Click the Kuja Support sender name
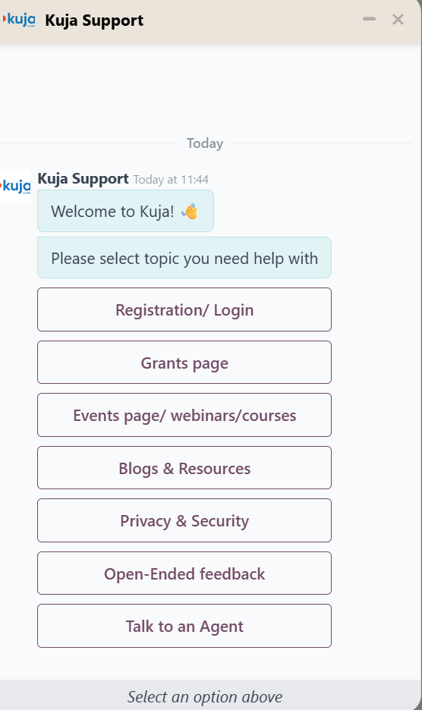 click(83, 178)
